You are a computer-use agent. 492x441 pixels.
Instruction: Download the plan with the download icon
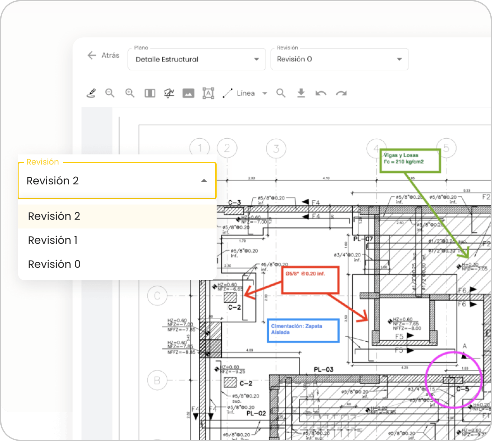coord(301,93)
